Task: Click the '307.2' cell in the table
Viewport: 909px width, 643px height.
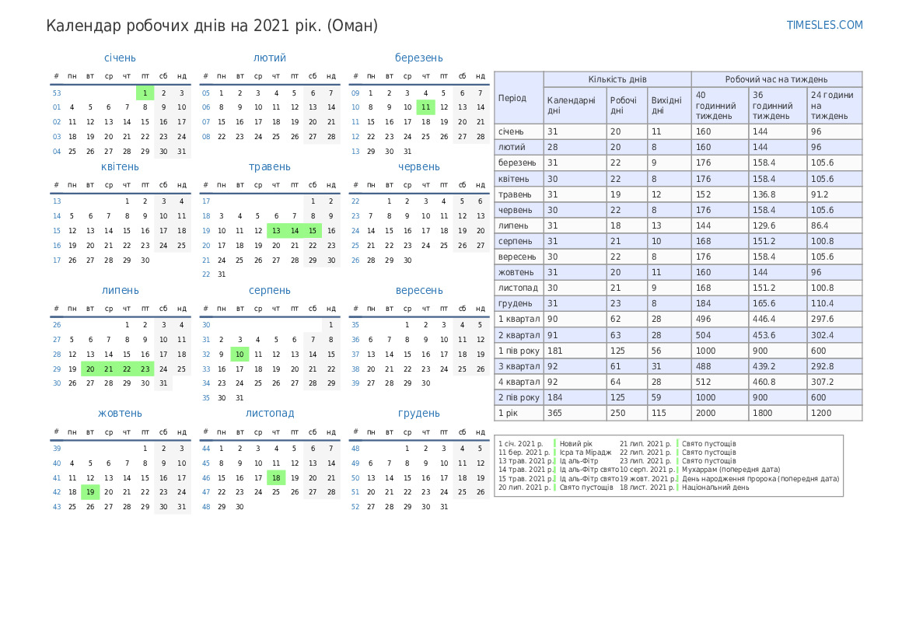Action: 834,382
